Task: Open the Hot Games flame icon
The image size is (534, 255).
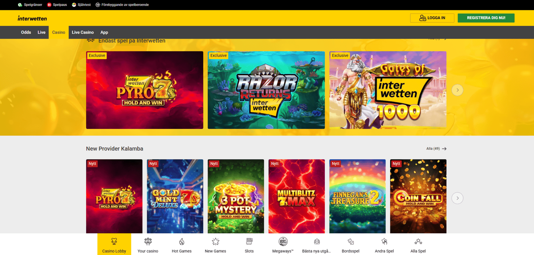Action: pos(182,242)
